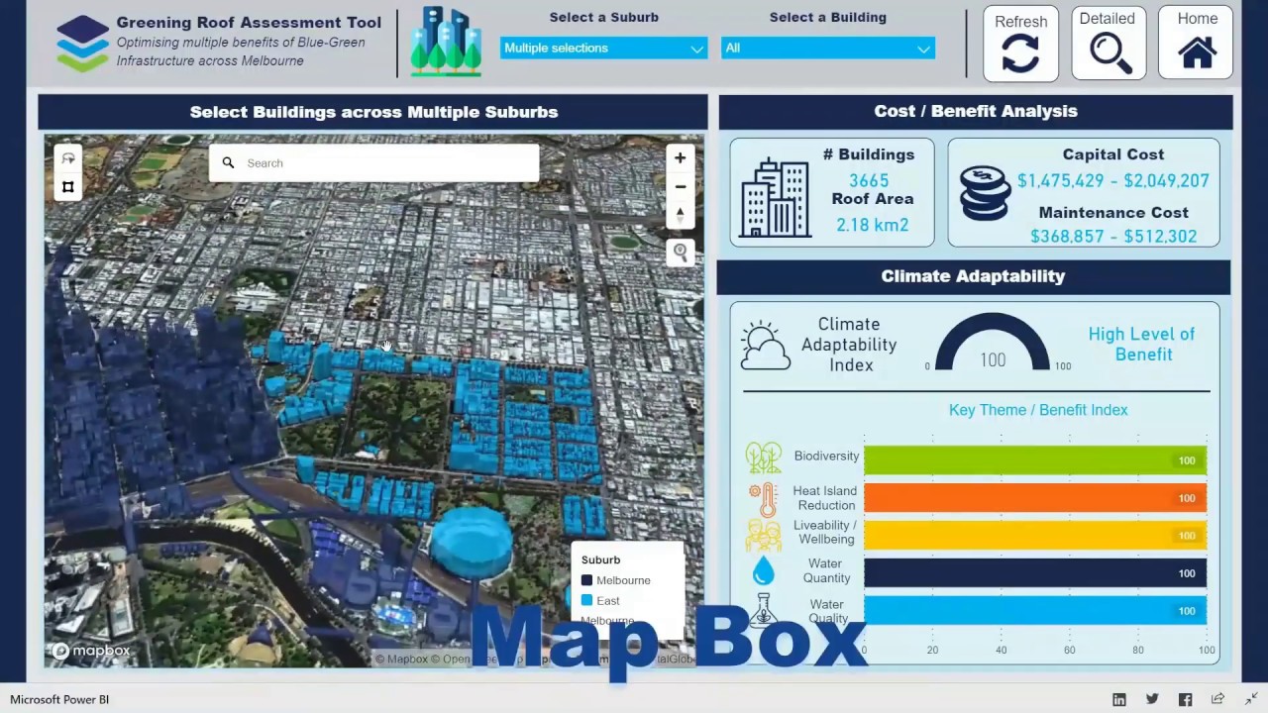The height and width of the screenshot is (713, 1268).
Task: Select the lasso selection tool on map
Action: click(68, 158)
